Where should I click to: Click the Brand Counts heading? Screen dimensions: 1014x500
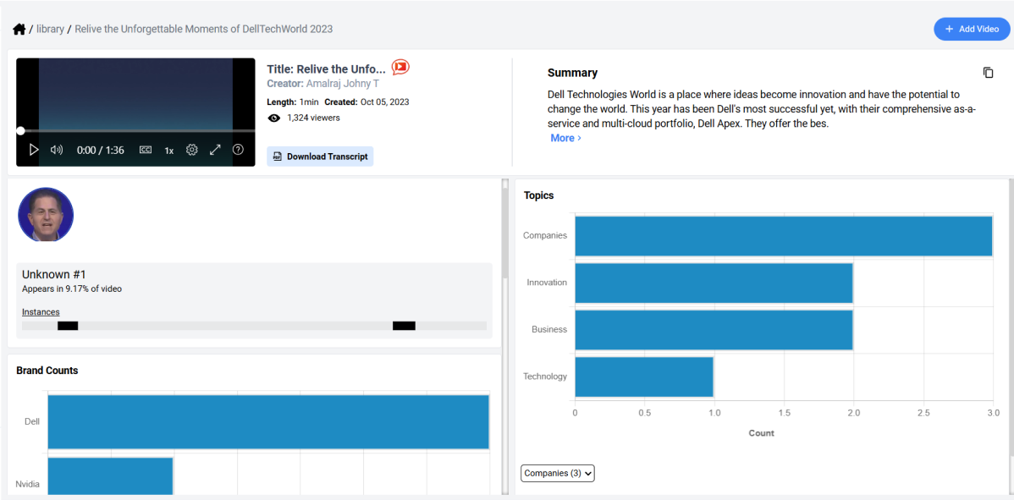pos(47,371)
